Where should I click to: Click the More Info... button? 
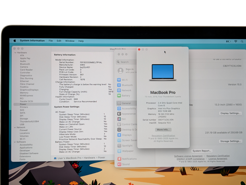pos(163,130)
